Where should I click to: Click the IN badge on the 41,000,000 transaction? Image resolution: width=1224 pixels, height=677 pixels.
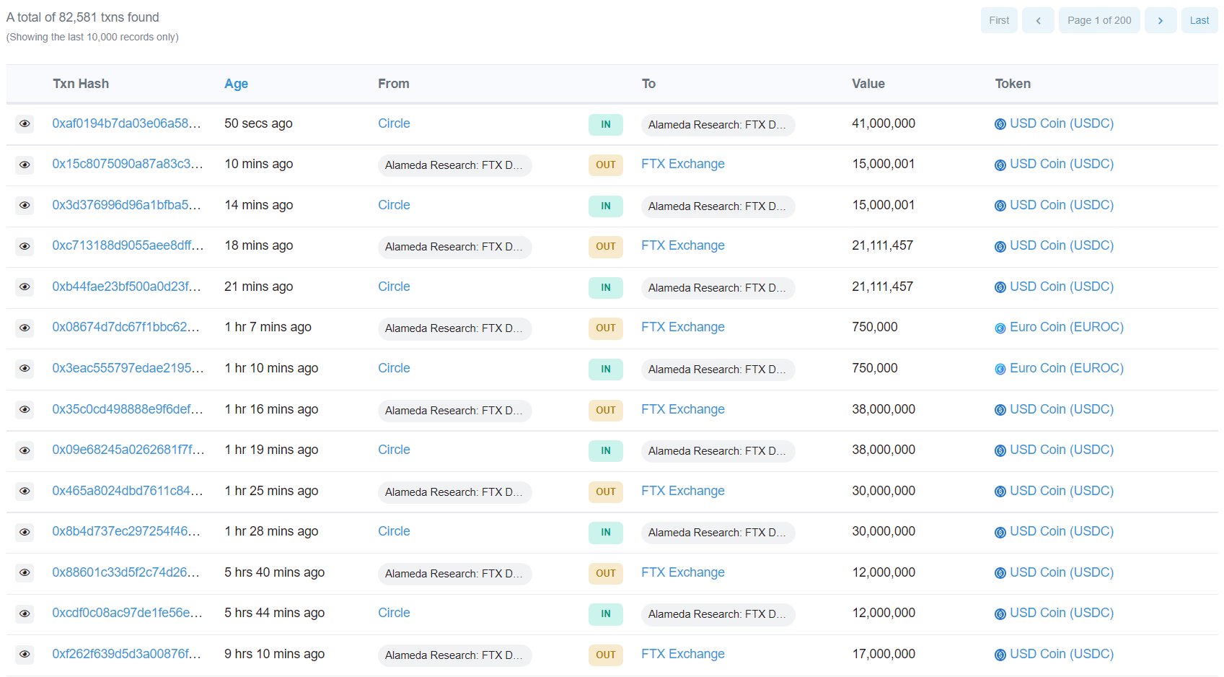pos(604,124)
